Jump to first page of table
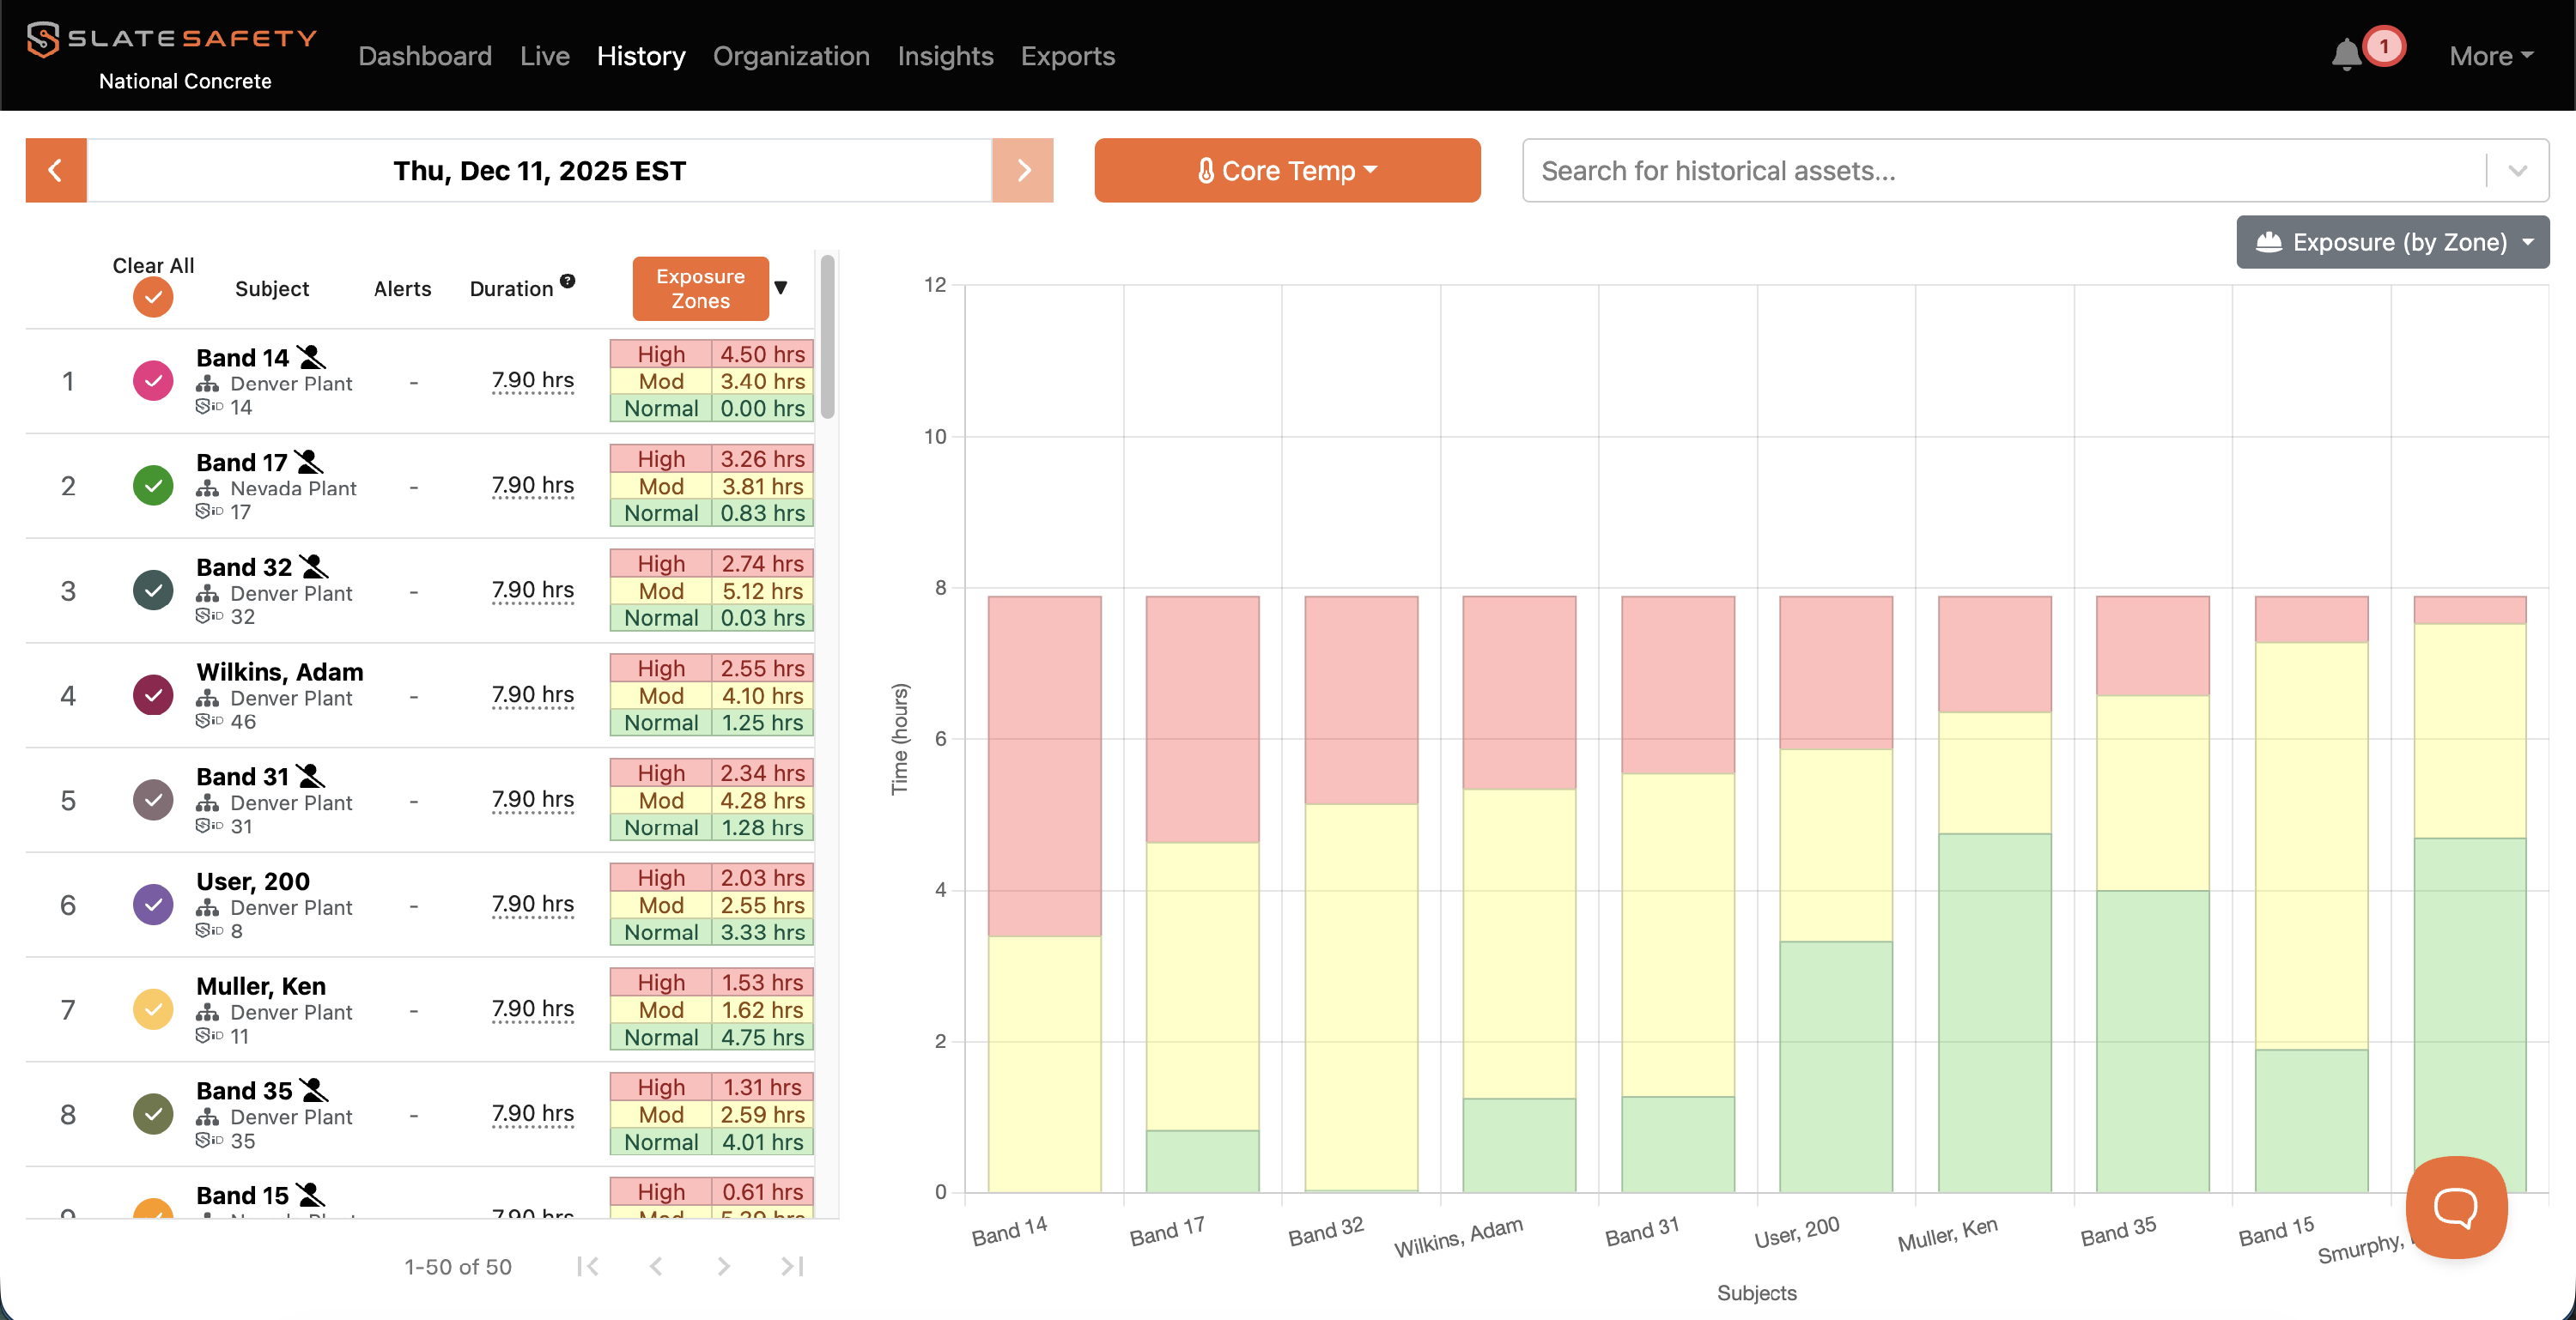The width and height of the screenshot is (2576, 1320). click(x=588, y=1266)
